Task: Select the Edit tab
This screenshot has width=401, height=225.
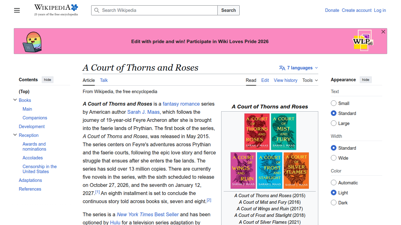Action: 265,80
